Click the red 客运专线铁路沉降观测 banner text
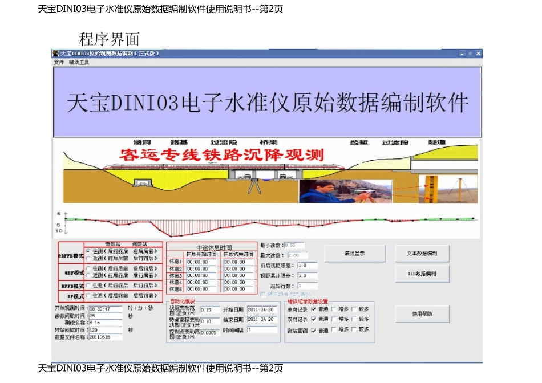This screenshot has height=383, width=542. pos(221,155)
